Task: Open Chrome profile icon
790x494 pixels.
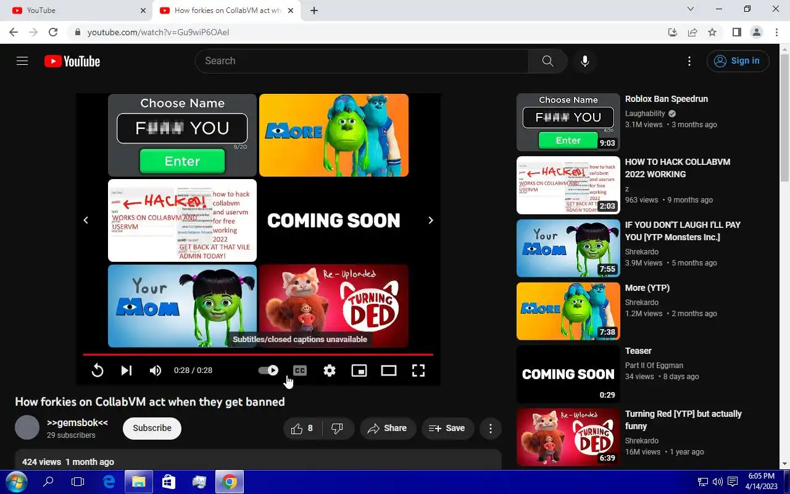Action: coord(757,32)
